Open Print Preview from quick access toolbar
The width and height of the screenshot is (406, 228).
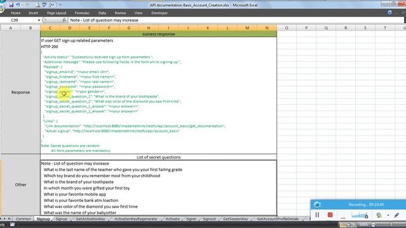[x=38, y=5]
